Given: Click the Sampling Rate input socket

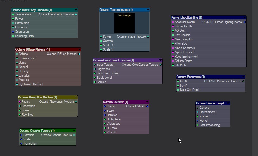Looking at the screenshot, I should point(13,36).
